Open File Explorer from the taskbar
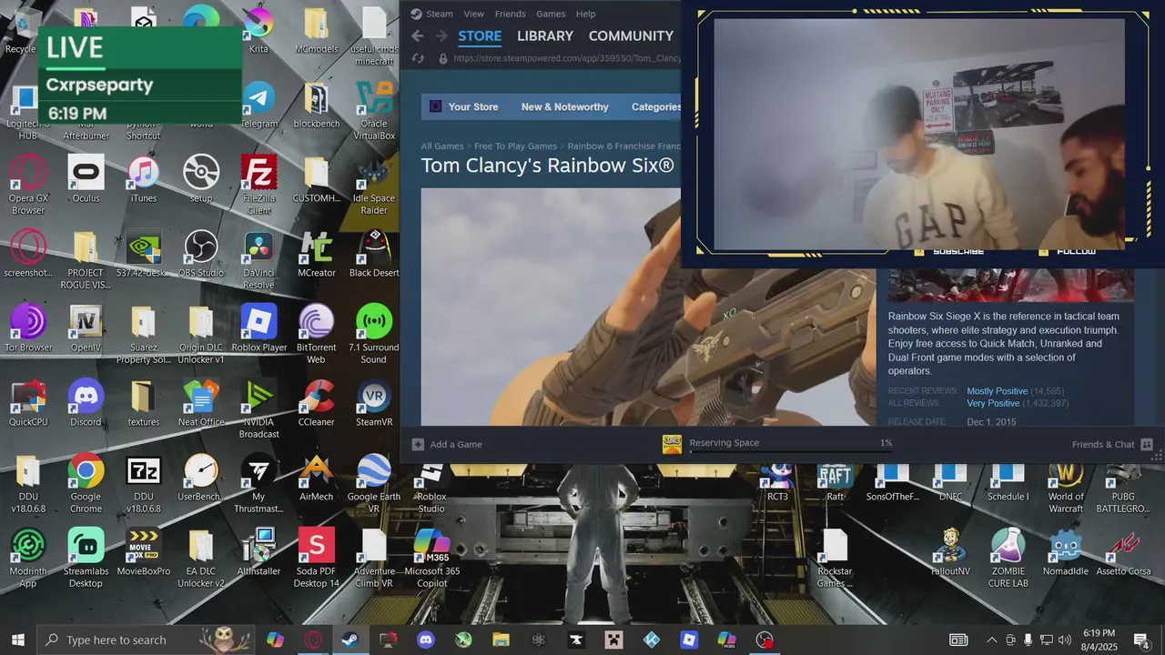The image size is (1165, 655). pyautogui.click(x=501, y=640)
